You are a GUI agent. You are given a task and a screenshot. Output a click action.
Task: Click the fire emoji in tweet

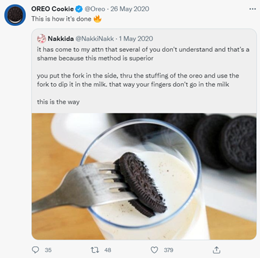[97, 19]
